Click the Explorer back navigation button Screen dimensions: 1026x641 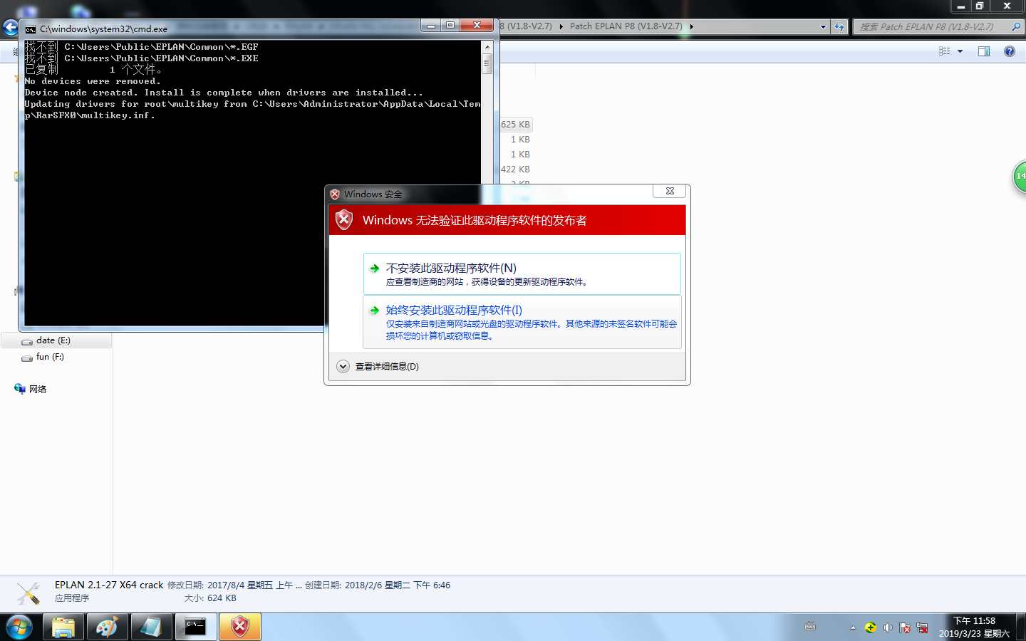coord(10,28)
